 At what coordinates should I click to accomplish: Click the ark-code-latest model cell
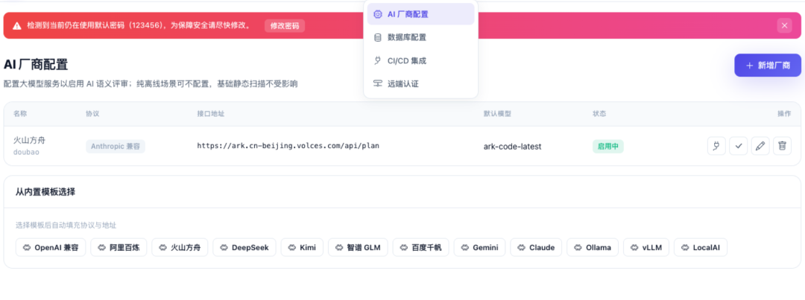pos(512,146)
